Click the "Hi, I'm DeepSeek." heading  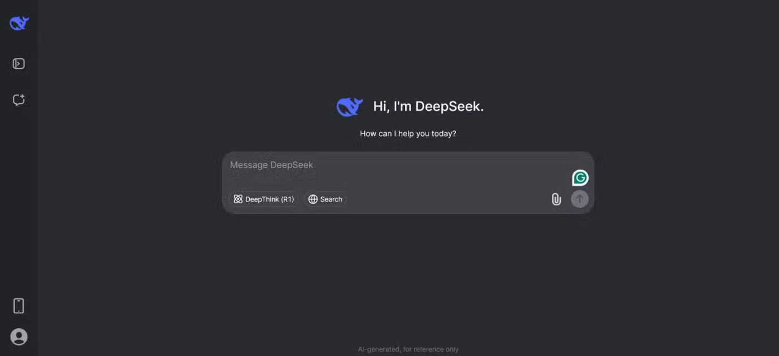pos(428,107)
